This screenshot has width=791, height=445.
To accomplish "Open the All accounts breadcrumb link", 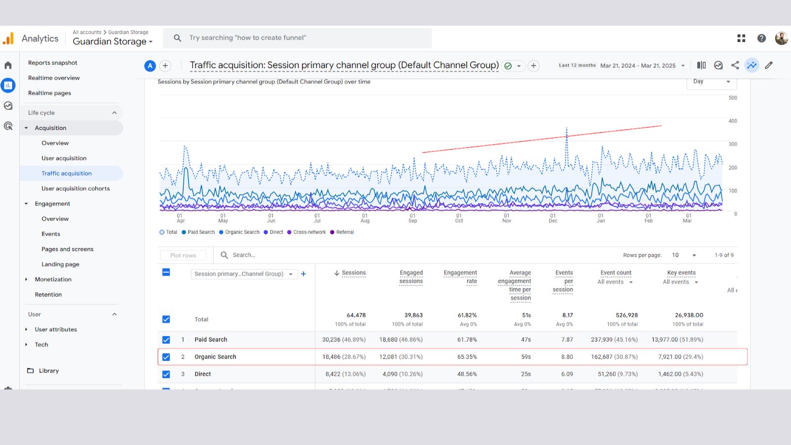I will (87, 32).
